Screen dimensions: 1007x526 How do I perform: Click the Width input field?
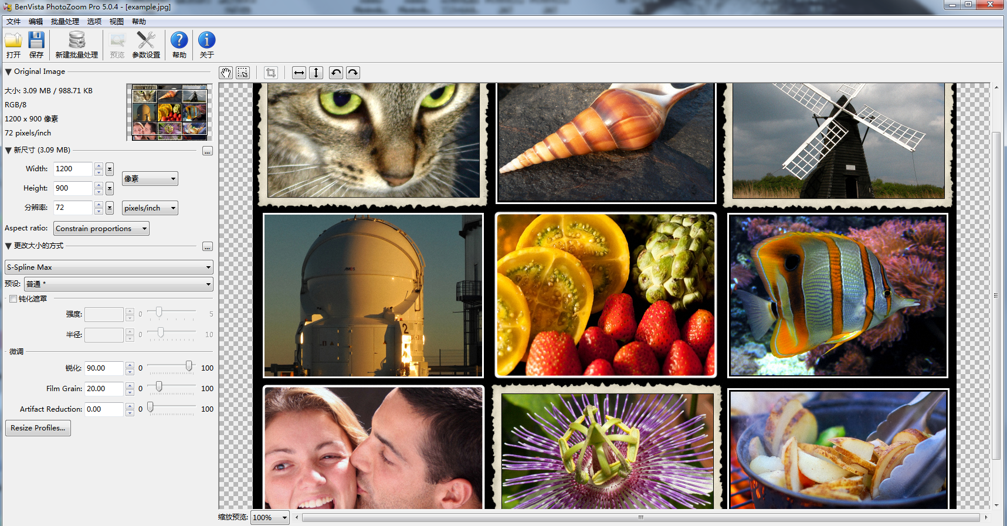(x=73, y=169)
